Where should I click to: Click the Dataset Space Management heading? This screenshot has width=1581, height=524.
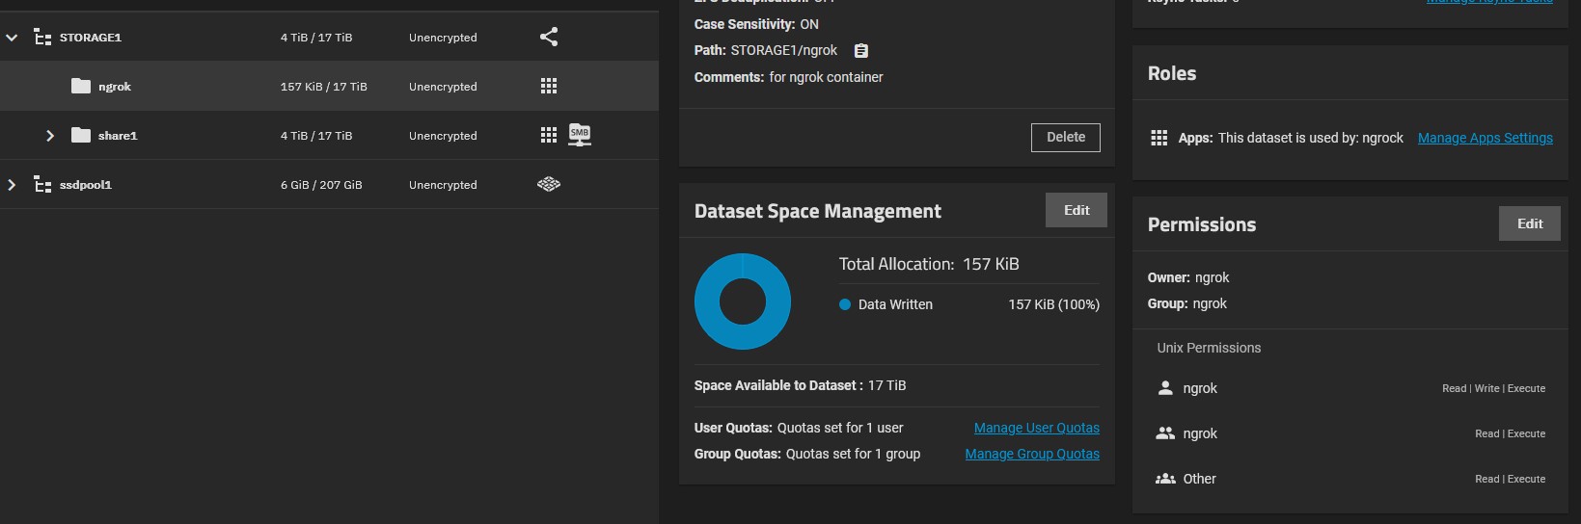coord(818,211)
